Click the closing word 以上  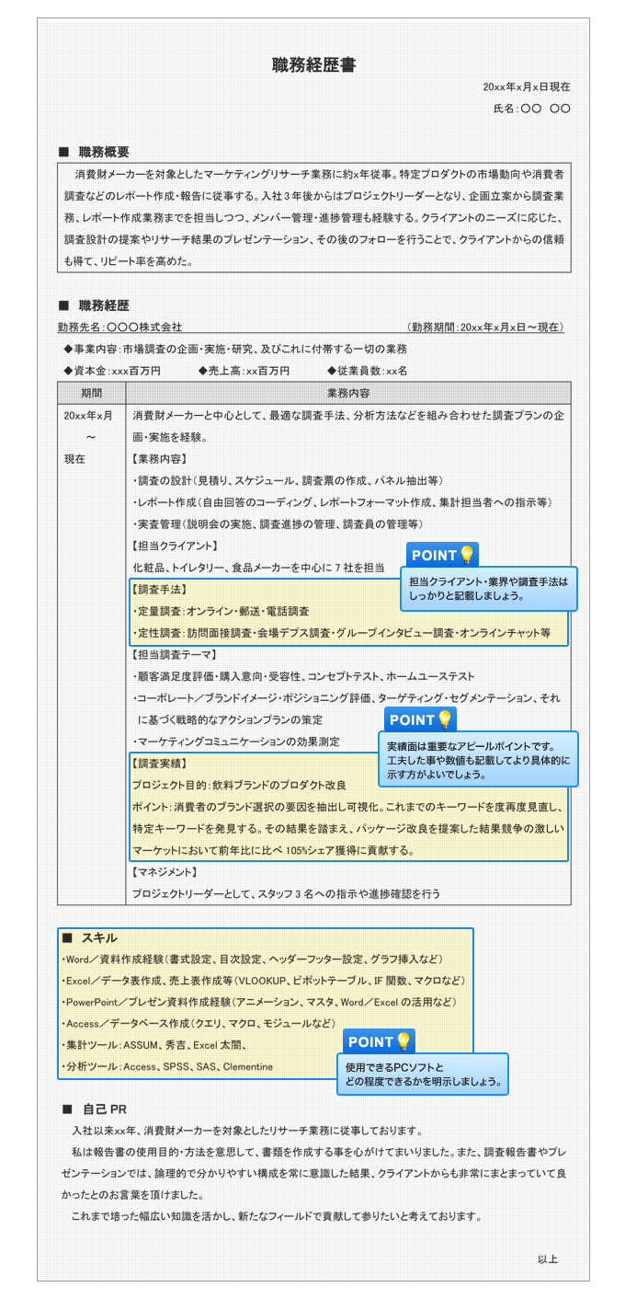(x=548, y=1259)
